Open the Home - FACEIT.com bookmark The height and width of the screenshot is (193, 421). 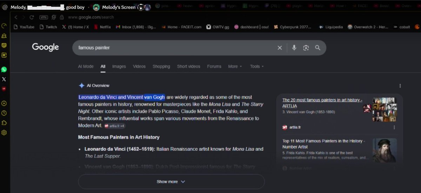coord(181,27)
